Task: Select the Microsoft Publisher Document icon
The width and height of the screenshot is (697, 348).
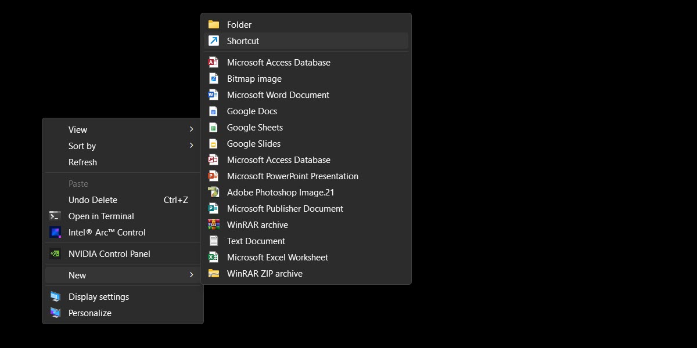Action: click(x=213, y=208)
